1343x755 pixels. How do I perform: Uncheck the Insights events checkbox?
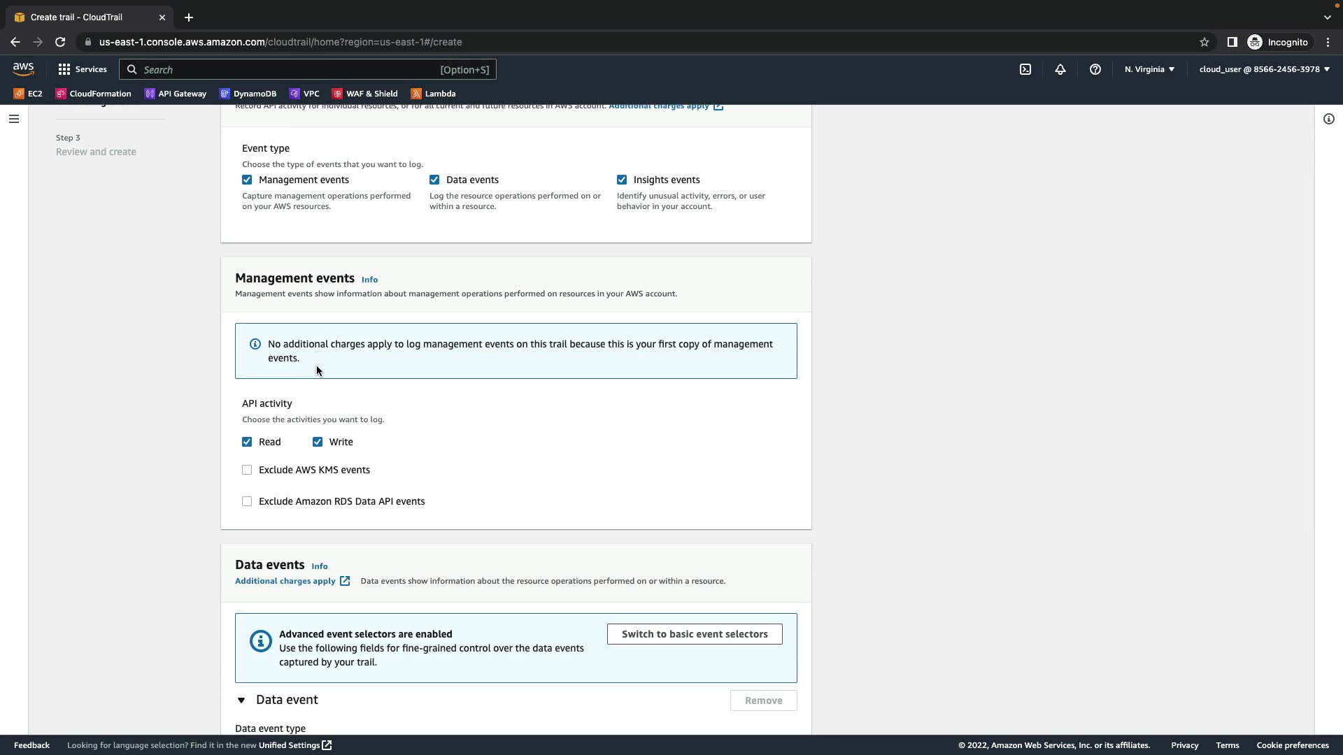click(622, 180)
